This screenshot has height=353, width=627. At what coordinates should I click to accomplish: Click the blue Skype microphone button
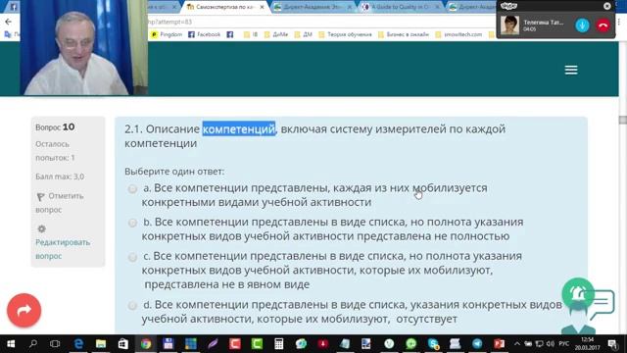point(582,25)
